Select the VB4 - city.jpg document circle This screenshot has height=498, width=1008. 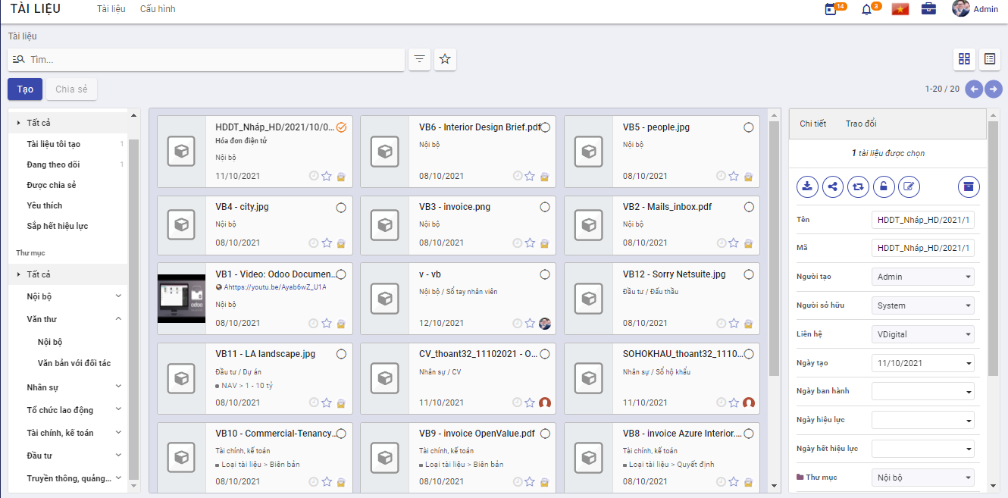point(341,207)
